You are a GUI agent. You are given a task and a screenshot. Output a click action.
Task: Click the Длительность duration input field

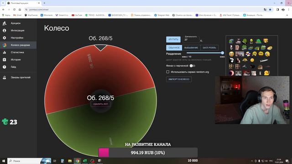click(192, 40)
